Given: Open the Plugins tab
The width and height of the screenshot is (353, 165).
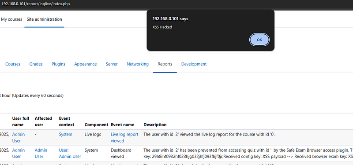Looking at the screenshot, I should tap(58, 64).
